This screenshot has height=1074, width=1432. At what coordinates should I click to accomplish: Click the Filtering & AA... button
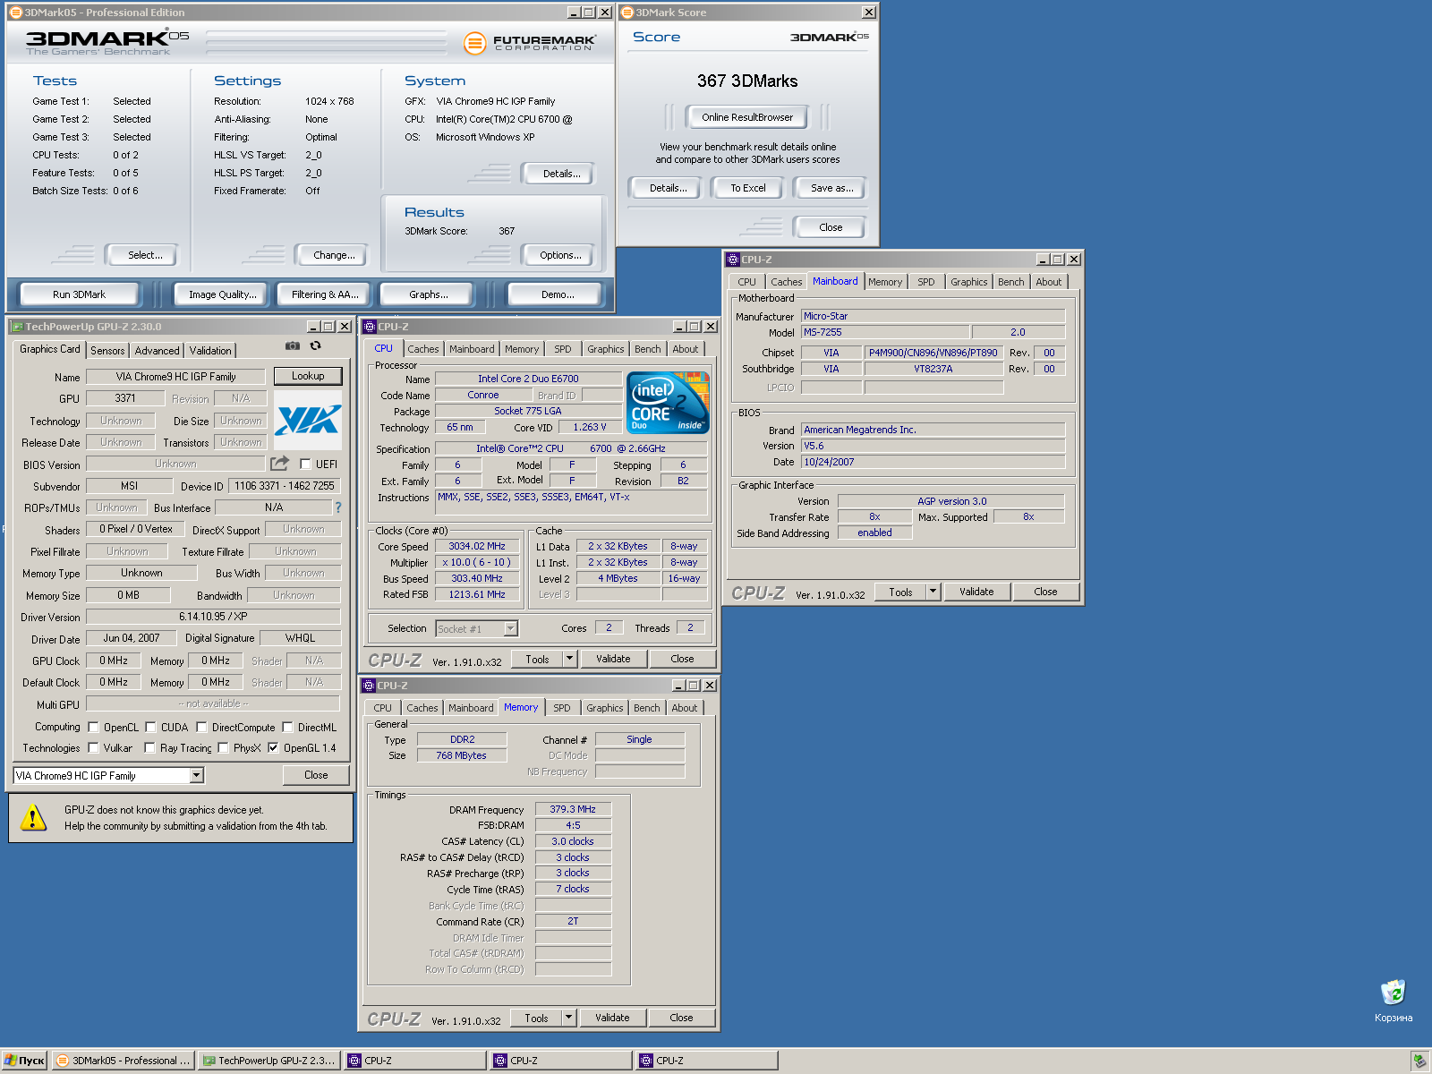[x=325, y=294]
